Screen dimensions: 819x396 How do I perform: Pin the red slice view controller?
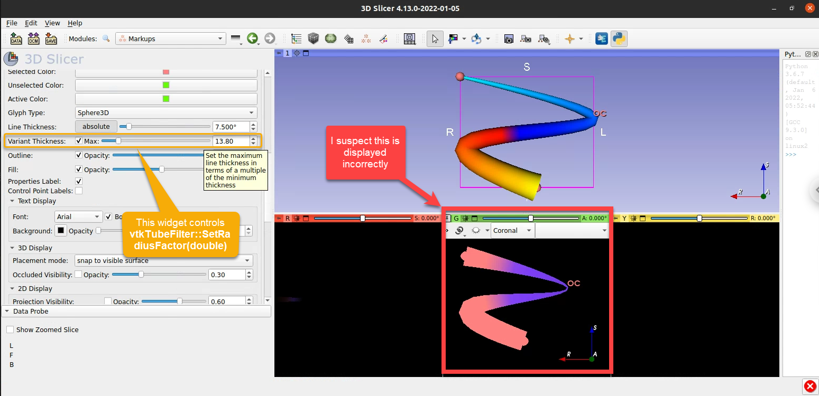tap(279, 218)
